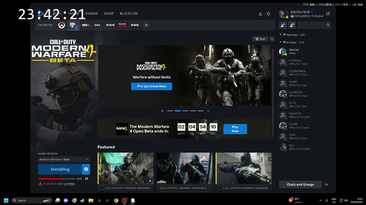Screen dimensions: 366x205
Task: Open the third Featured video thumbnail
Action: click(x=244, y=168)
